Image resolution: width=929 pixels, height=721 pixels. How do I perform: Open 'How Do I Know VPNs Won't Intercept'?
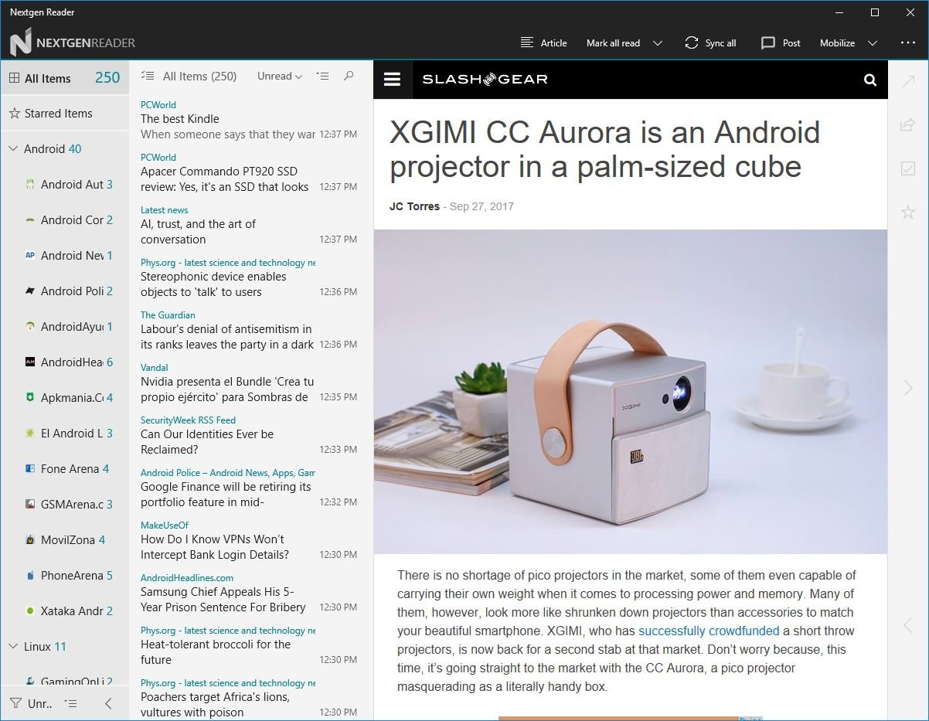(x=250, y=540)
